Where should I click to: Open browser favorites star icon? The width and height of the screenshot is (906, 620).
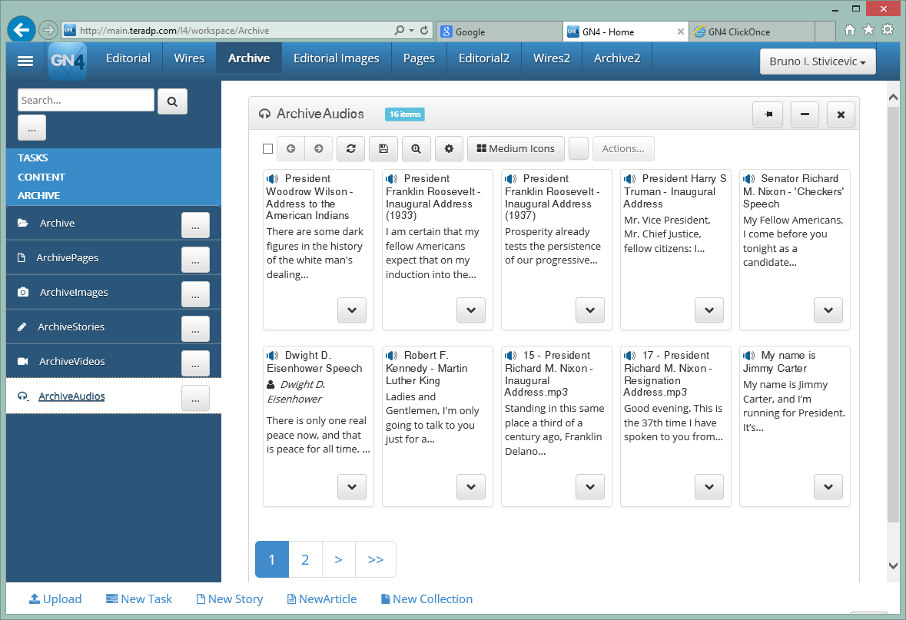tap(868, 29)
